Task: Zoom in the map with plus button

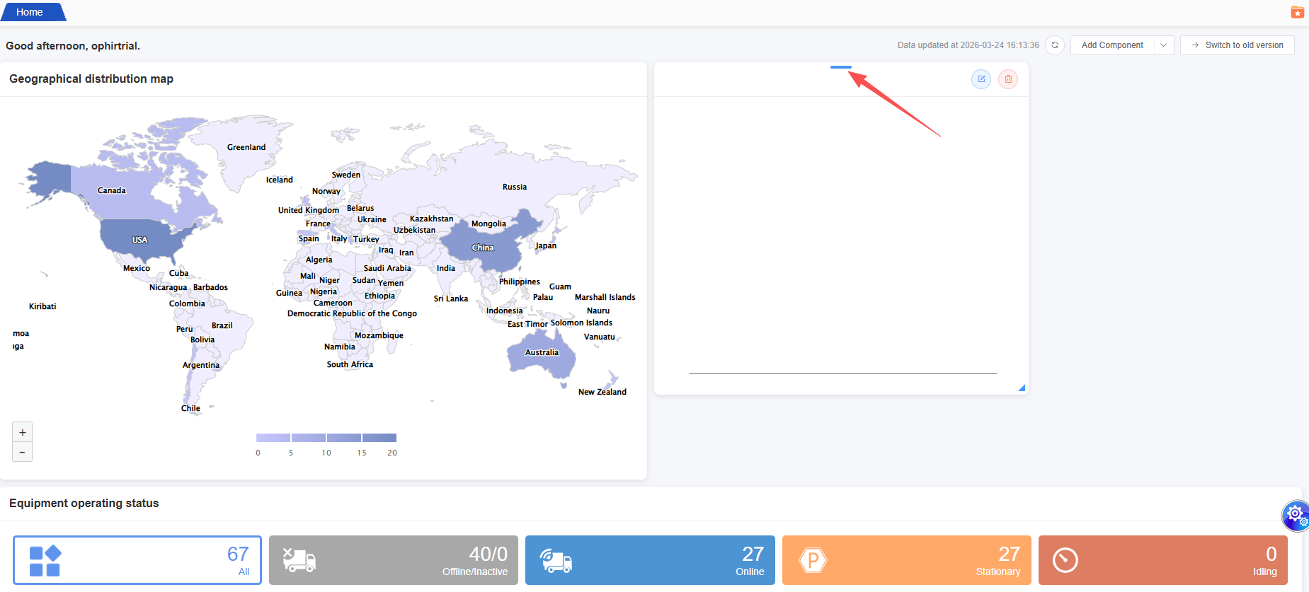Action: [x=23, y=432]
